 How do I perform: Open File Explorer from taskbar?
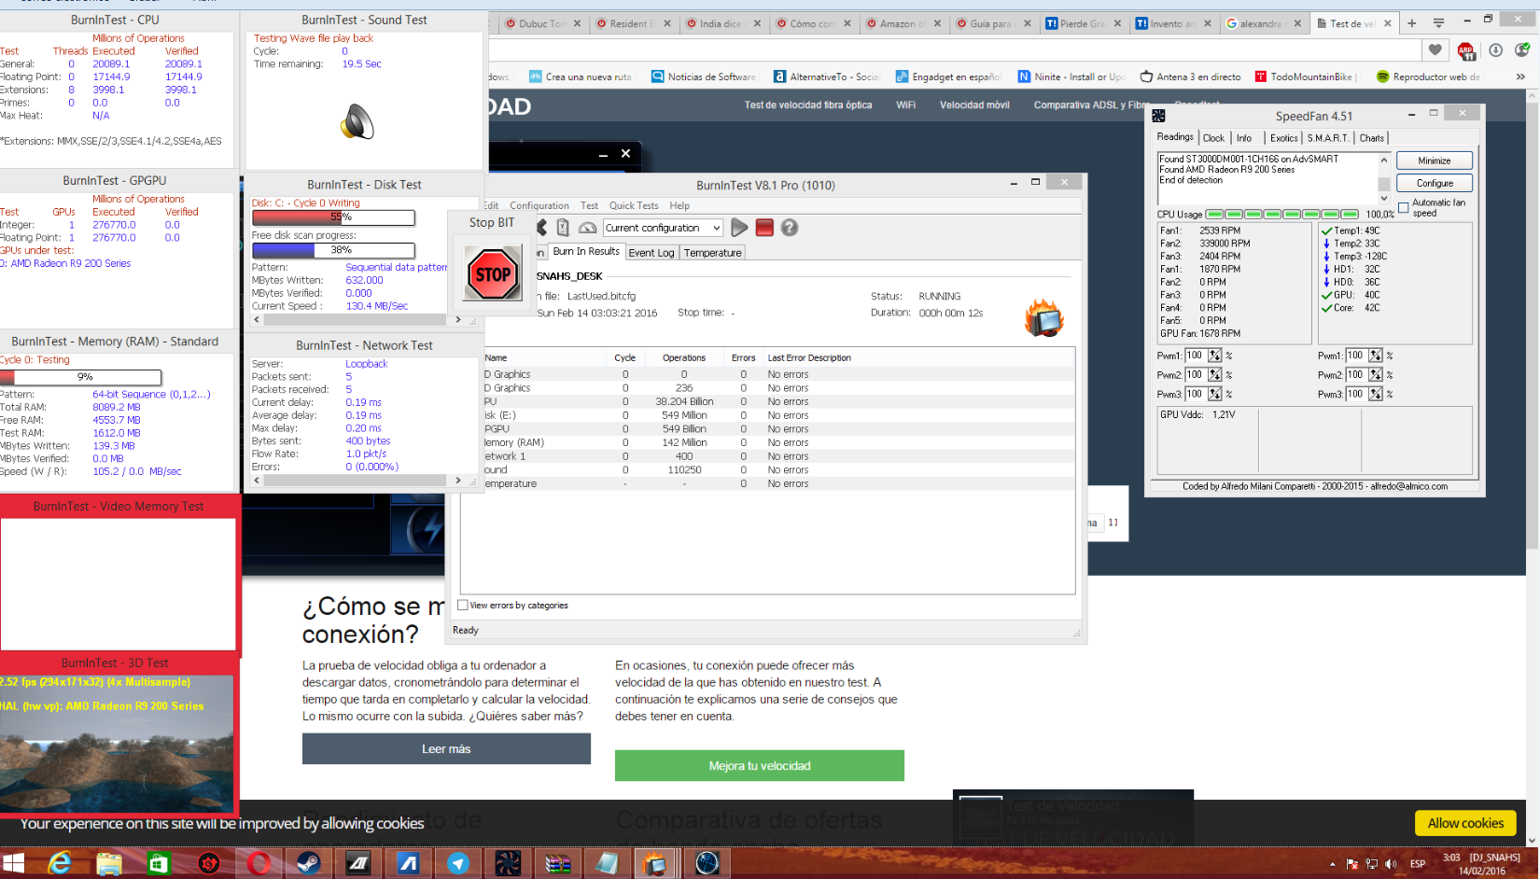(x=109, y=863)
